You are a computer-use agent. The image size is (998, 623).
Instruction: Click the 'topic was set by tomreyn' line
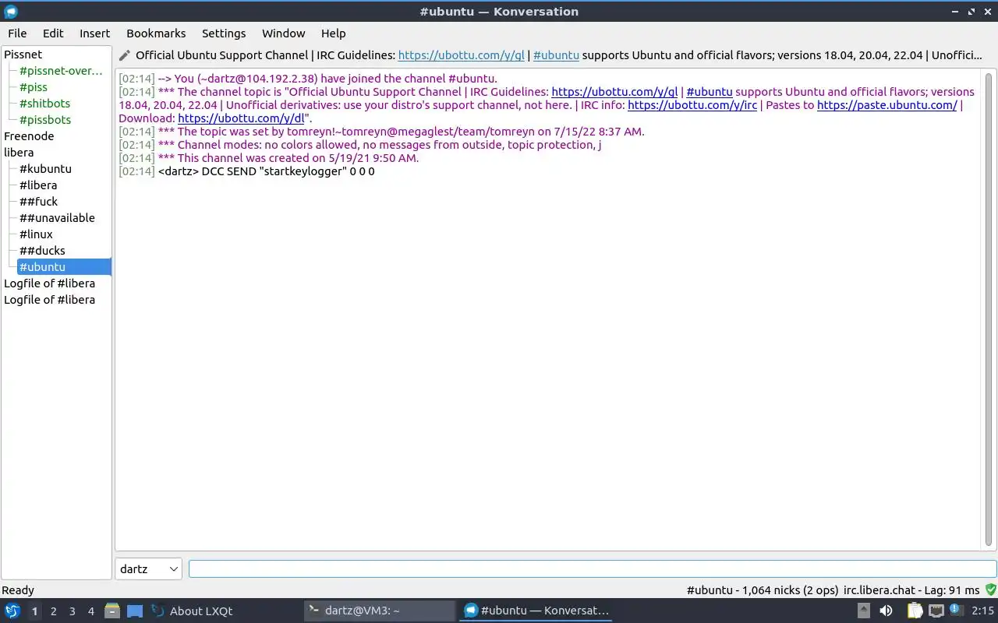(x=382, y=132)
